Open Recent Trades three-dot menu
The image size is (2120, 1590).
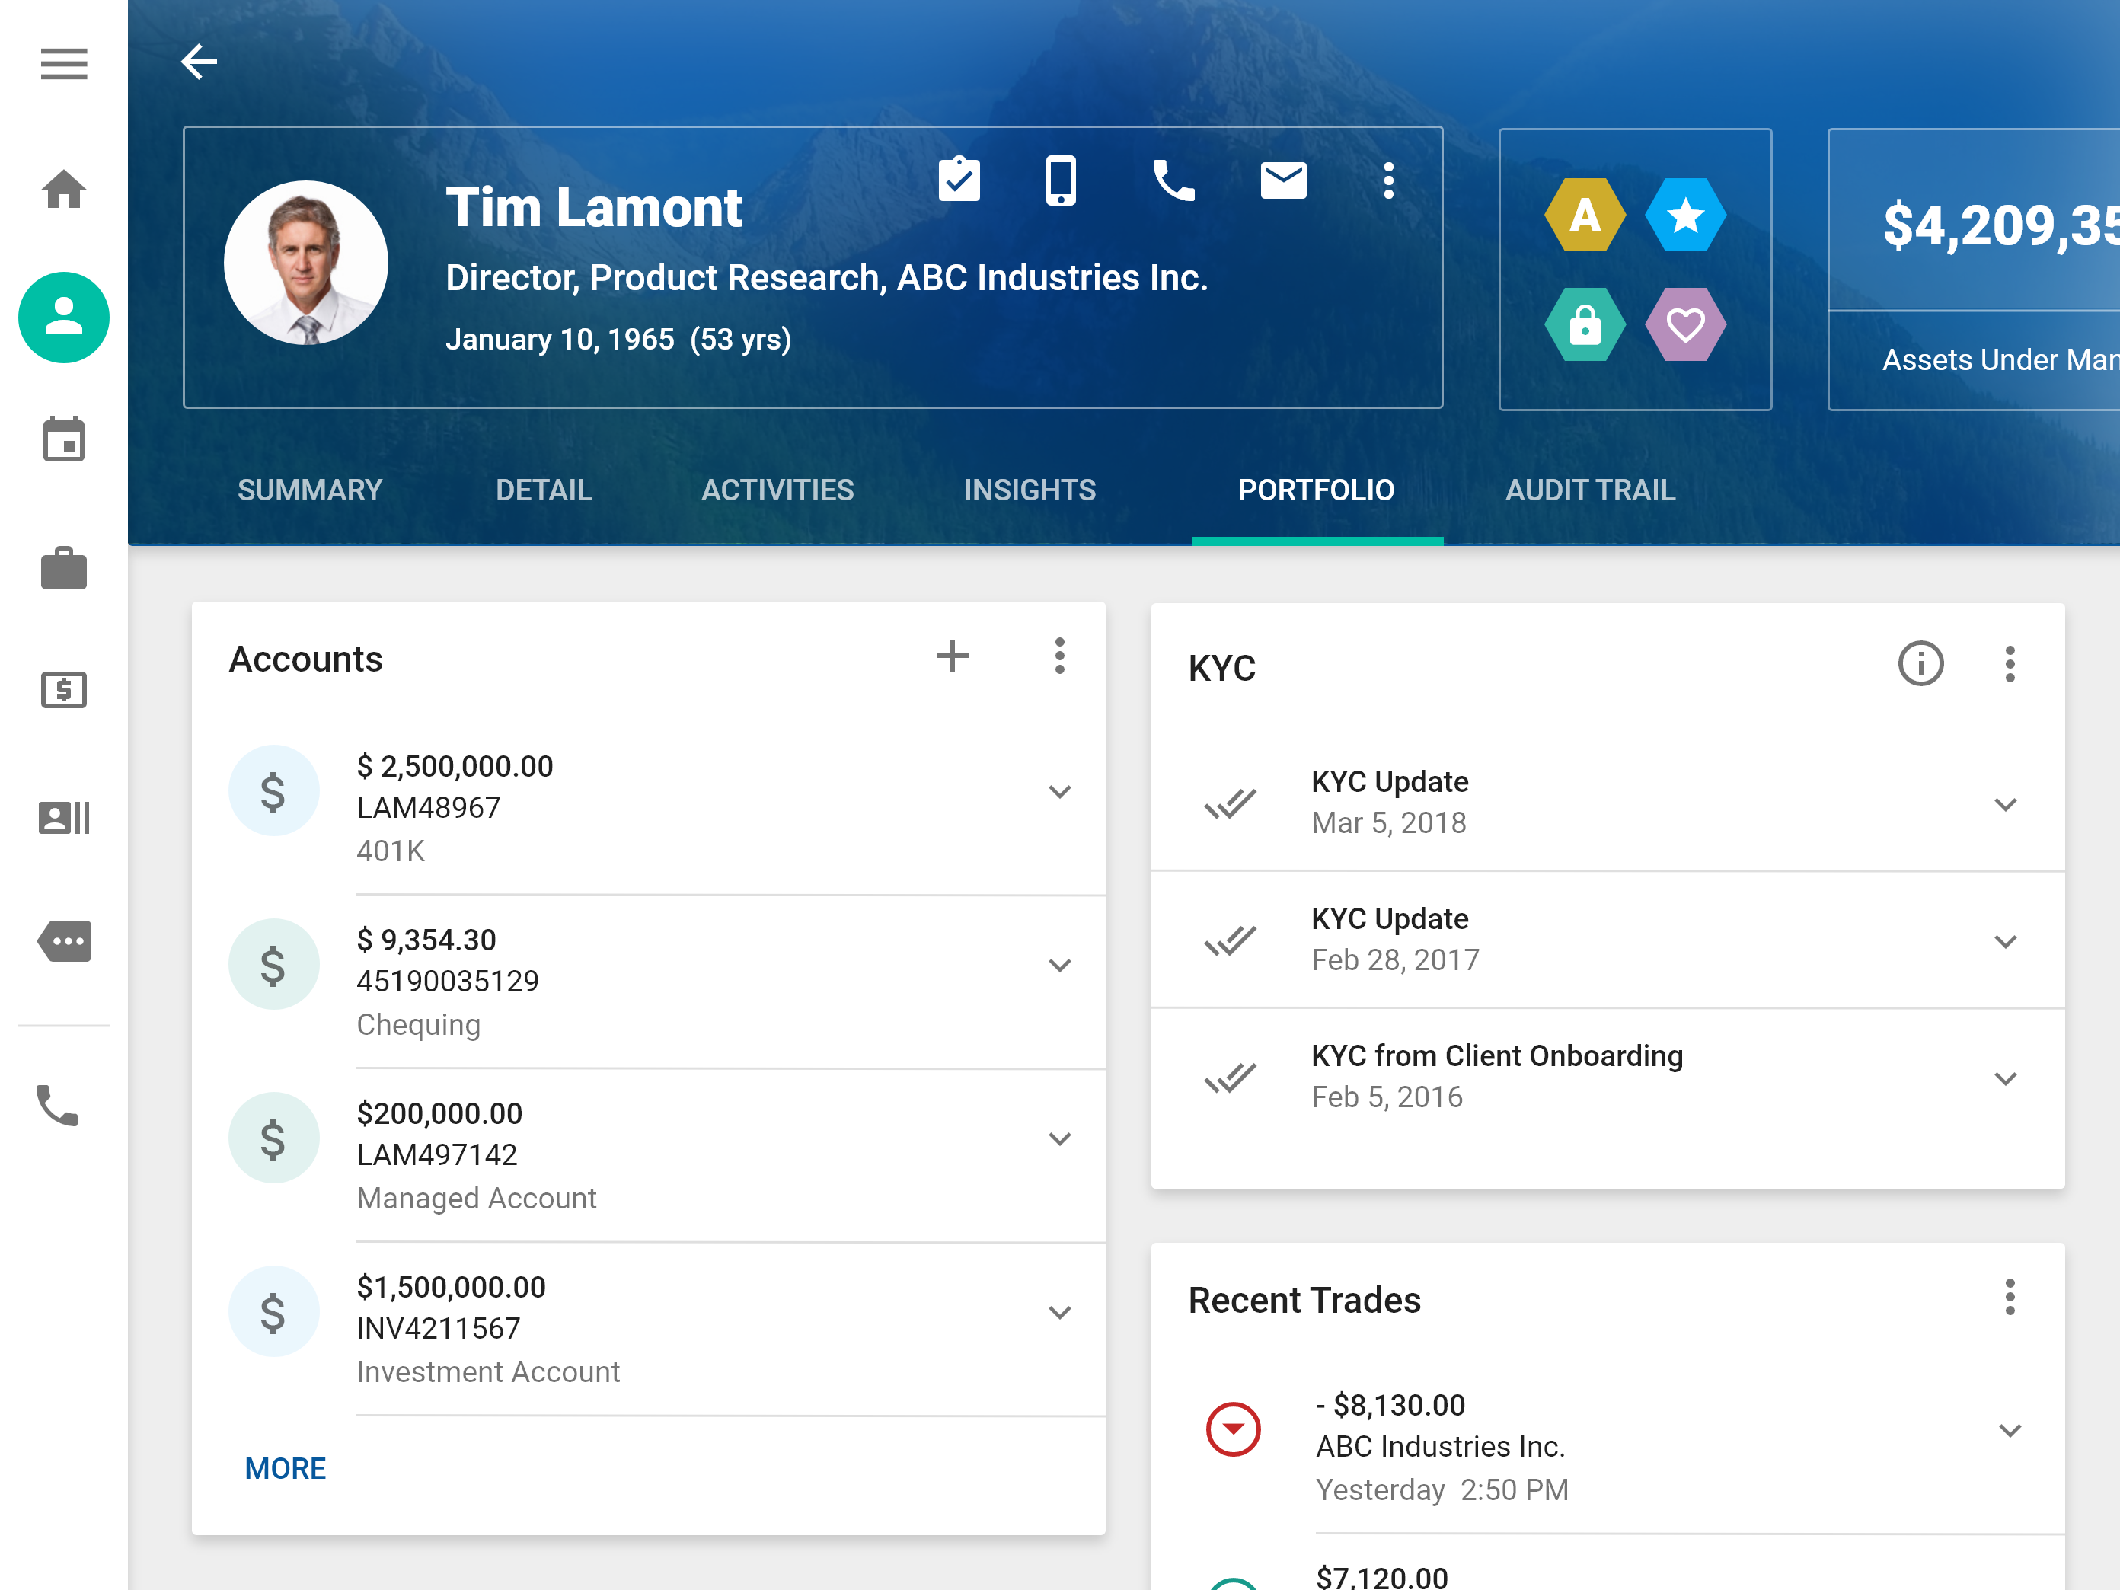point(2009,1298)
